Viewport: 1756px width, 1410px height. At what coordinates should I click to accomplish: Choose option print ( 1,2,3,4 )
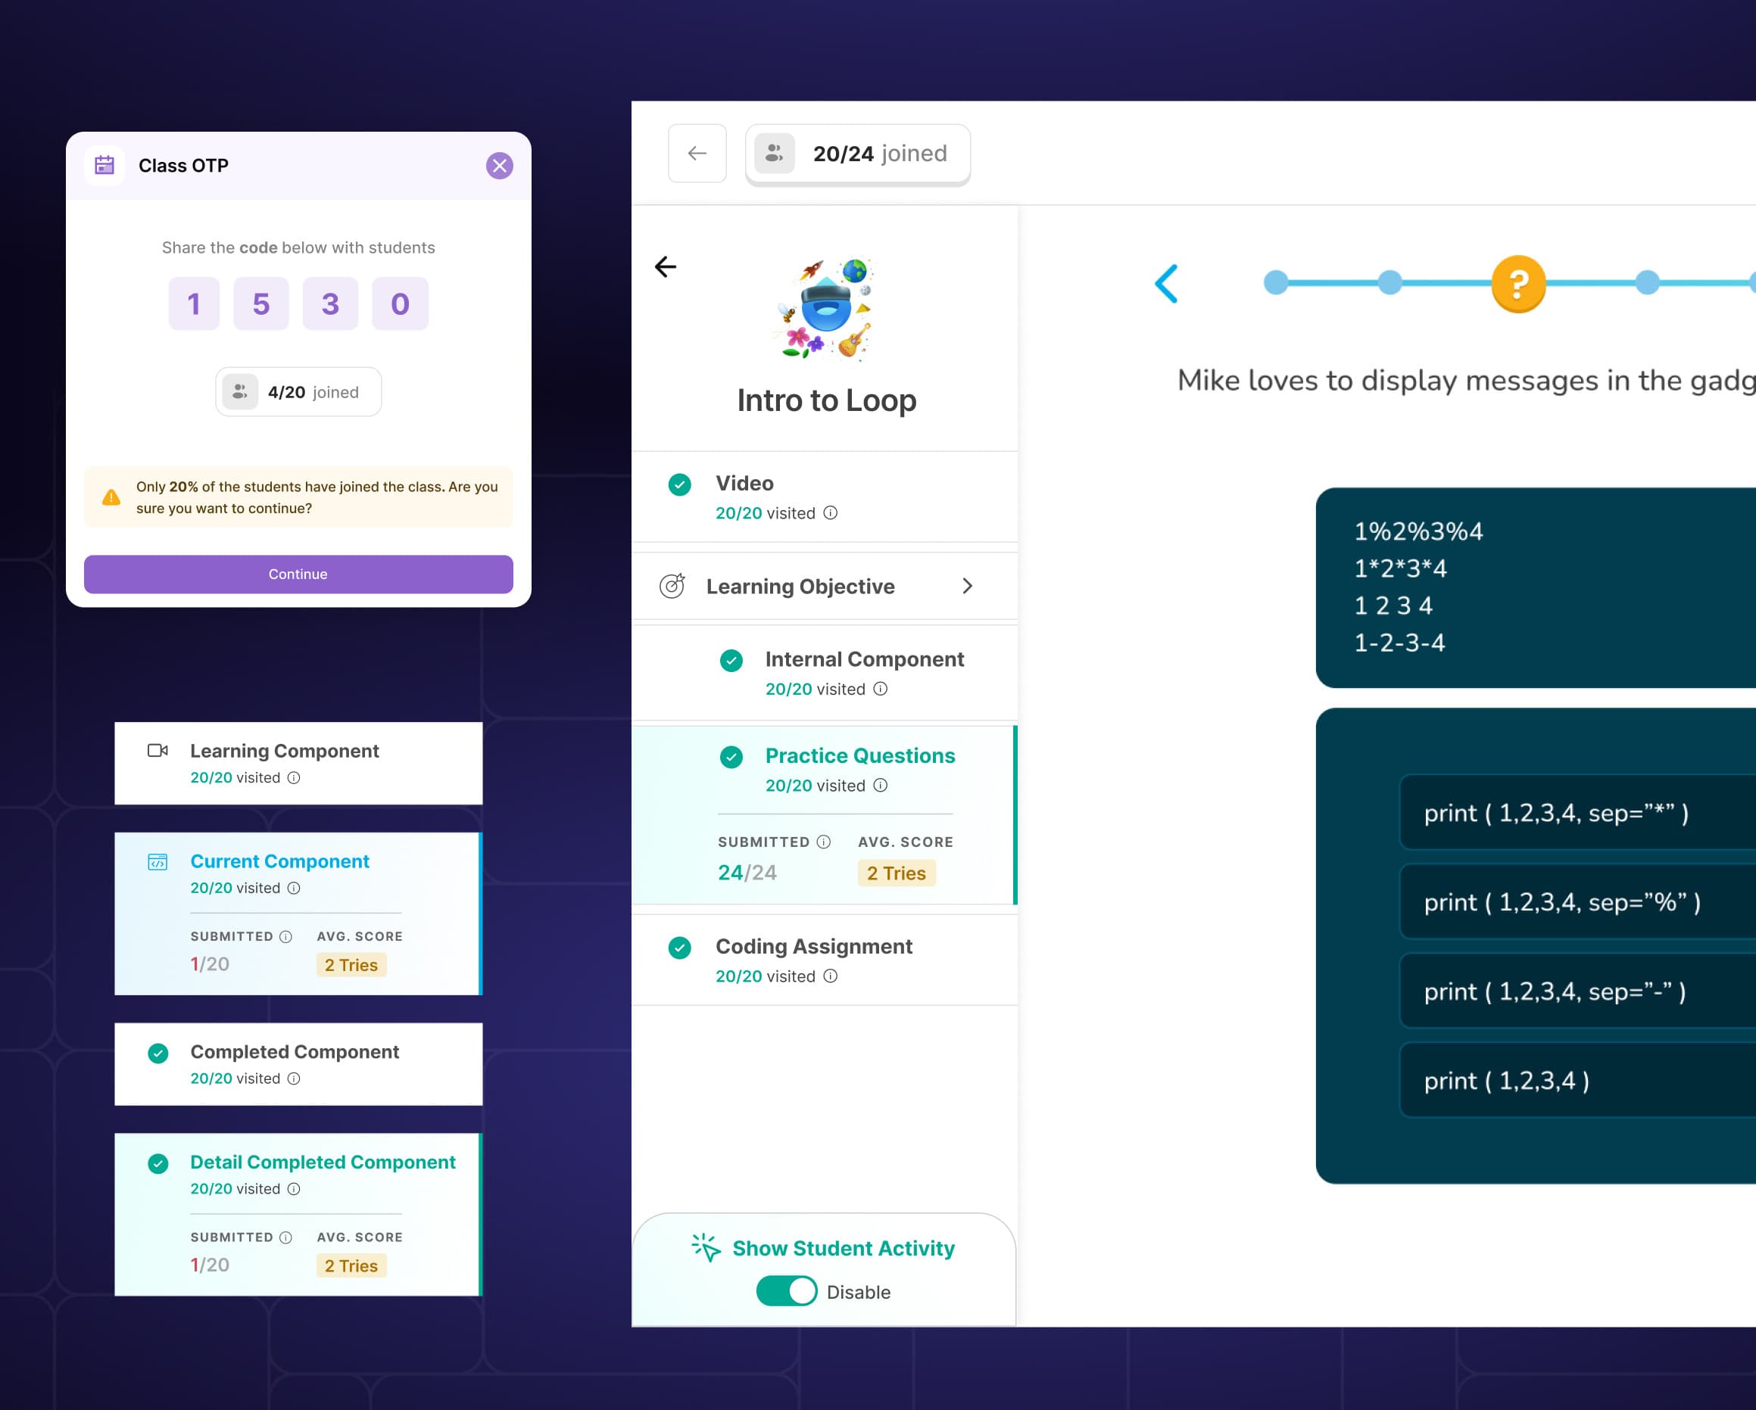[1506, 1080]
